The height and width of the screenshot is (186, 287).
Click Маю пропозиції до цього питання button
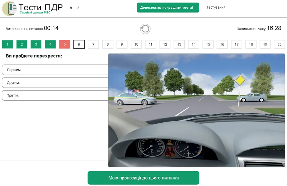coord(143,178)
